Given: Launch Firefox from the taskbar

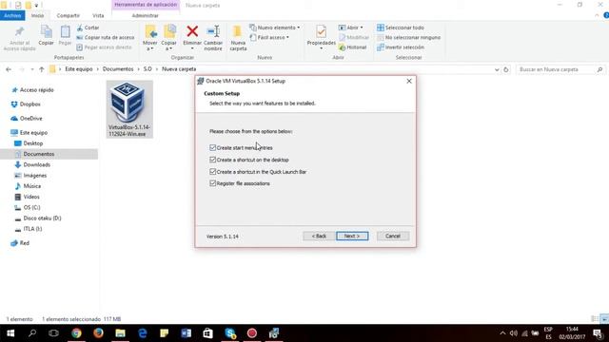Looking at the screenshot, I should point(98,333).
